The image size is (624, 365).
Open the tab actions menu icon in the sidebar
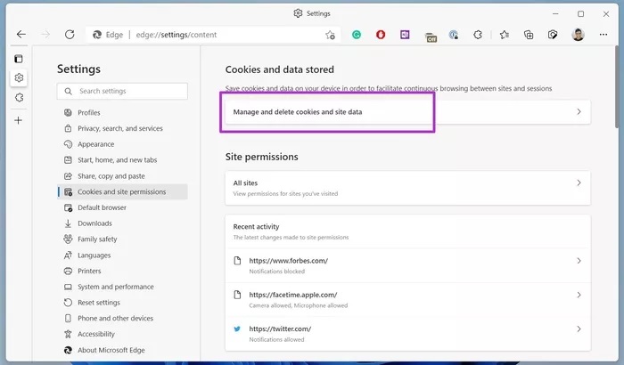19,59
